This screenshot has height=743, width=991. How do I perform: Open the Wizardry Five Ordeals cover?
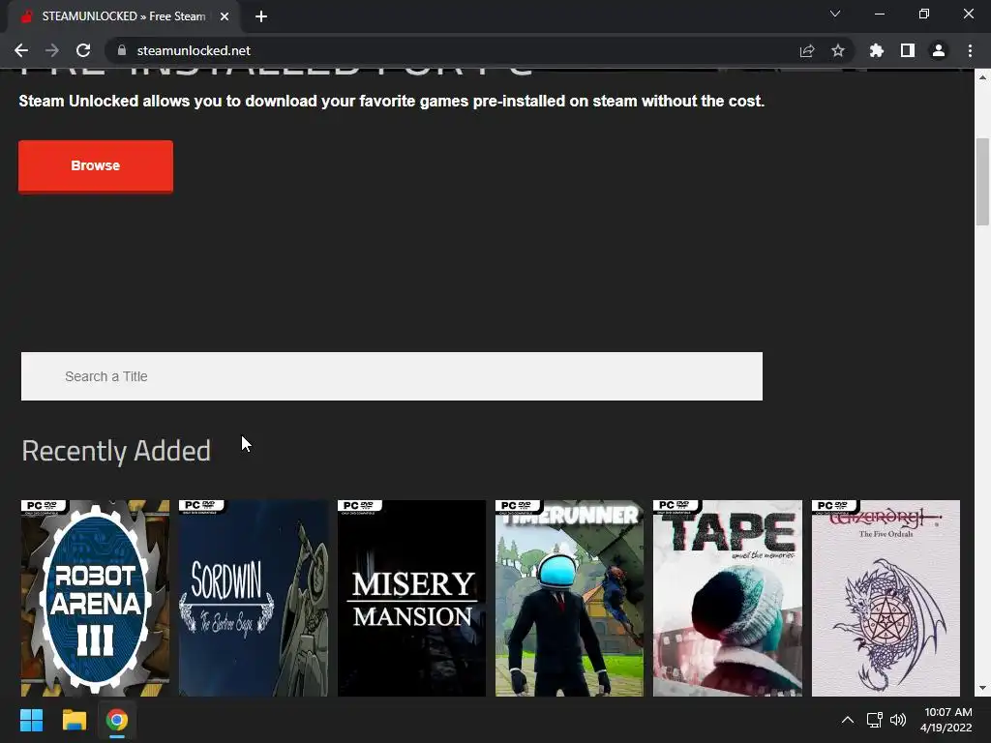(x=886, y=598)
